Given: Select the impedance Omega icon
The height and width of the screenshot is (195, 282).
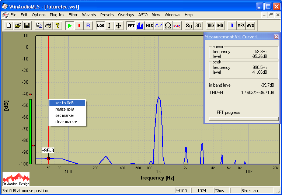Looking at the screenshot, I should click(168, 25).
